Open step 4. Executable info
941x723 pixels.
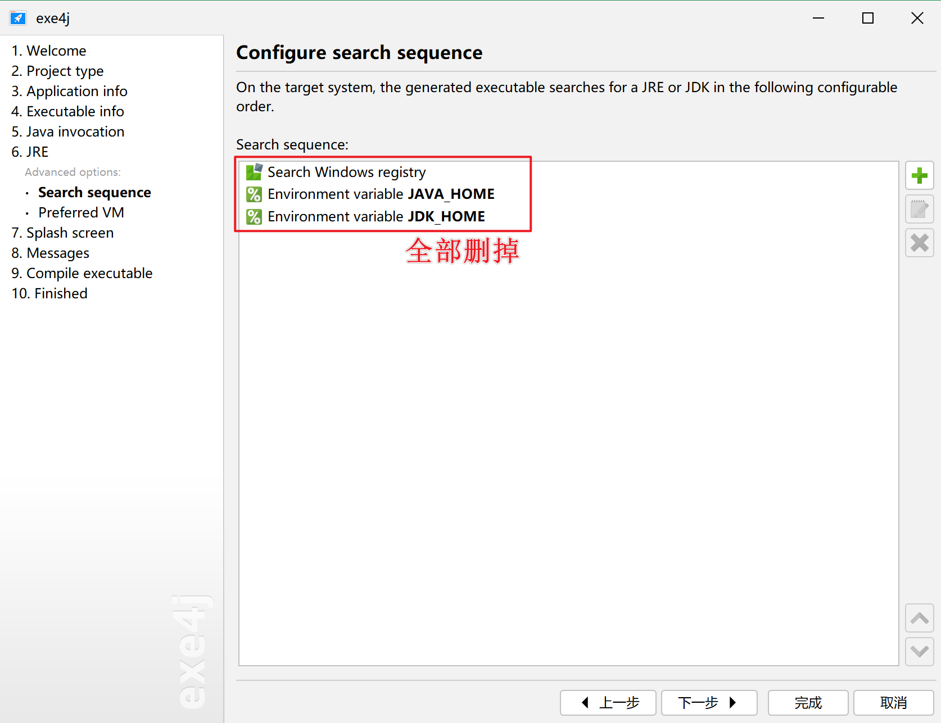pos(67,111)
